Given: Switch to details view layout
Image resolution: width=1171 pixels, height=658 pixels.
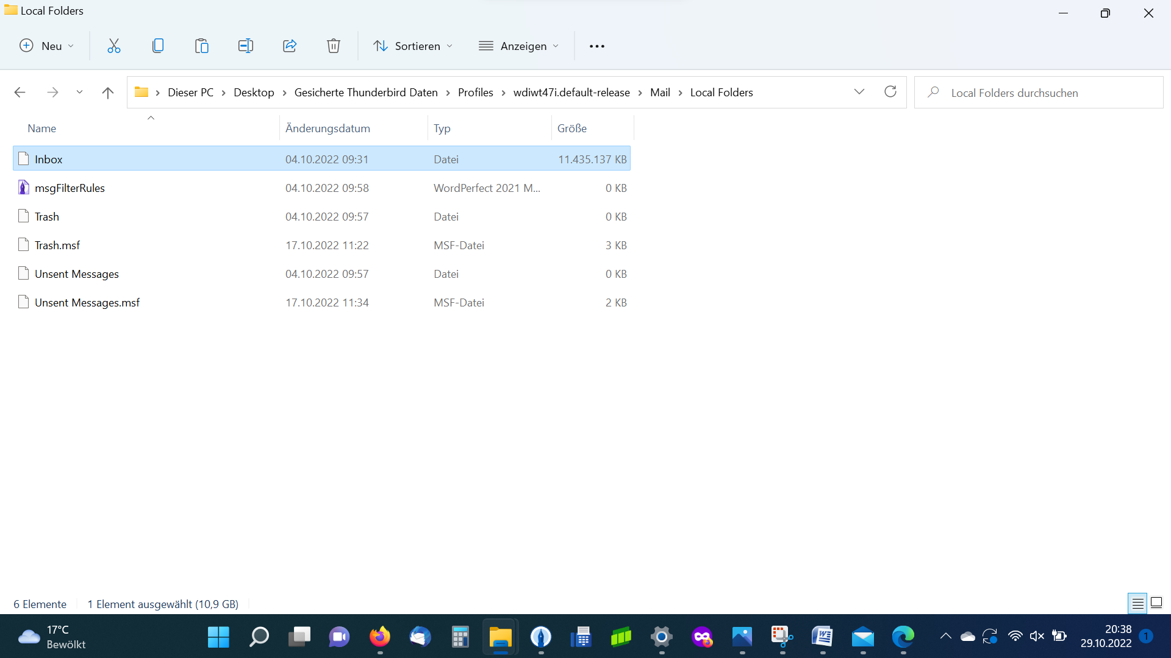Looking at the screenshot, I should point(1137,603).
